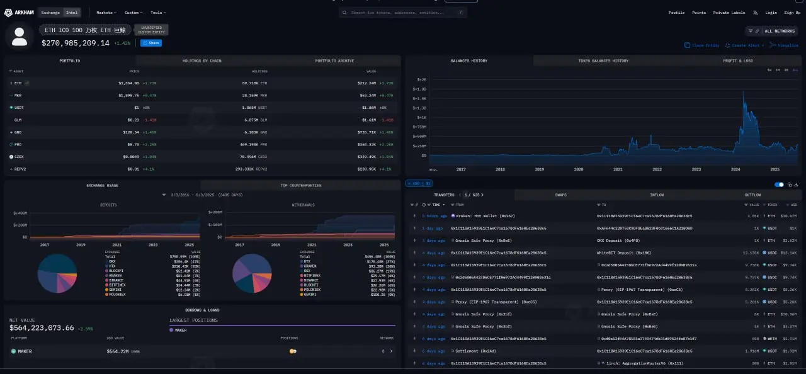The width and height of the screenshot is (806, 374).
Task: Click the balances history chart peak in 2024
Action: tap(745, 93)
